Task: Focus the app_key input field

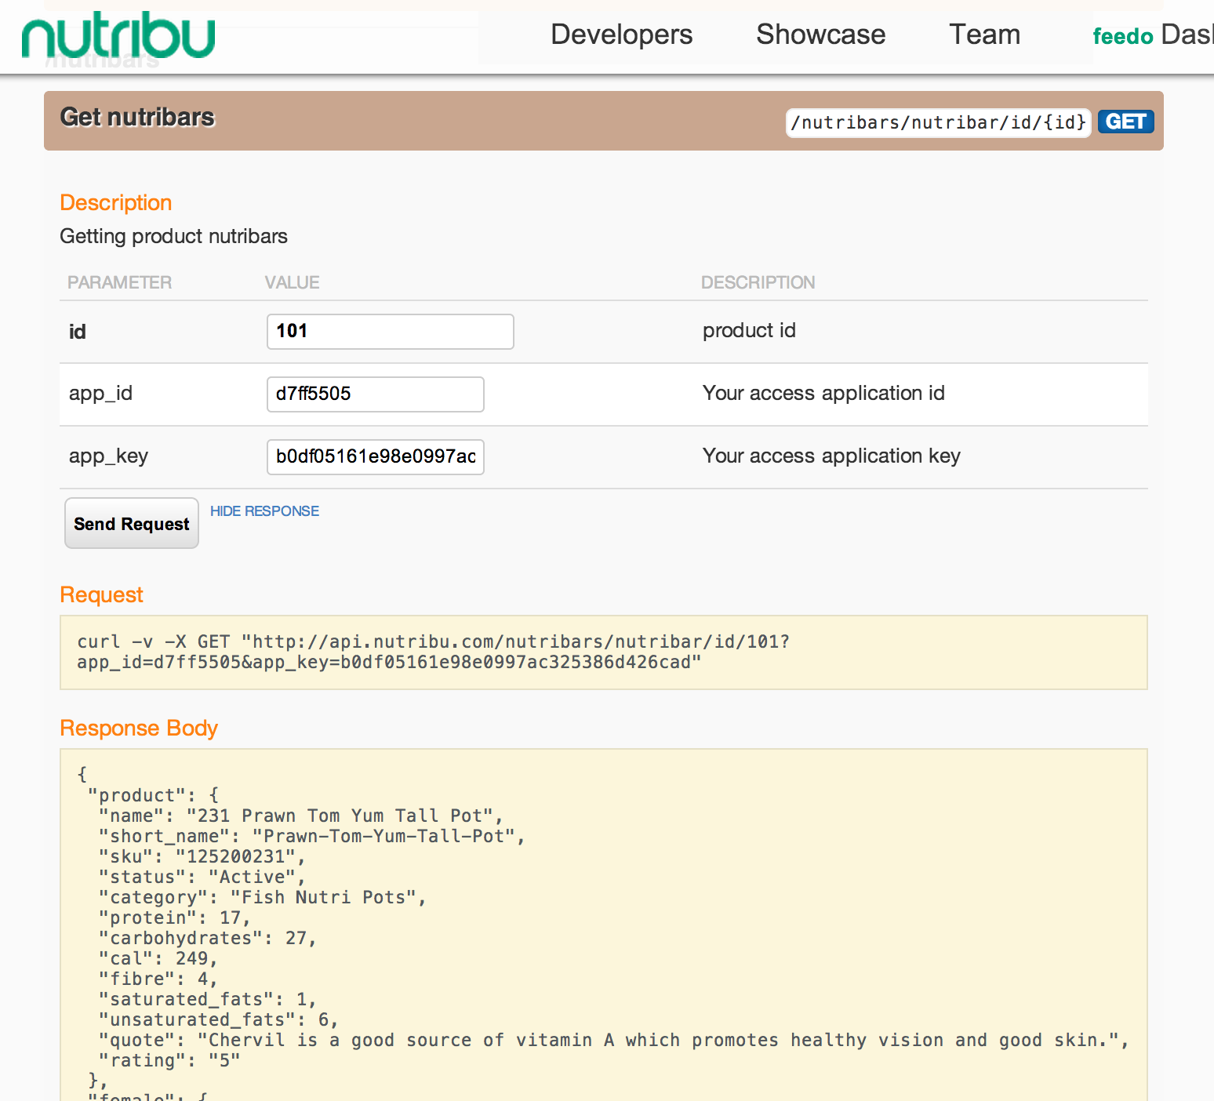Action: pyautogui.click(x=376, y=457)
